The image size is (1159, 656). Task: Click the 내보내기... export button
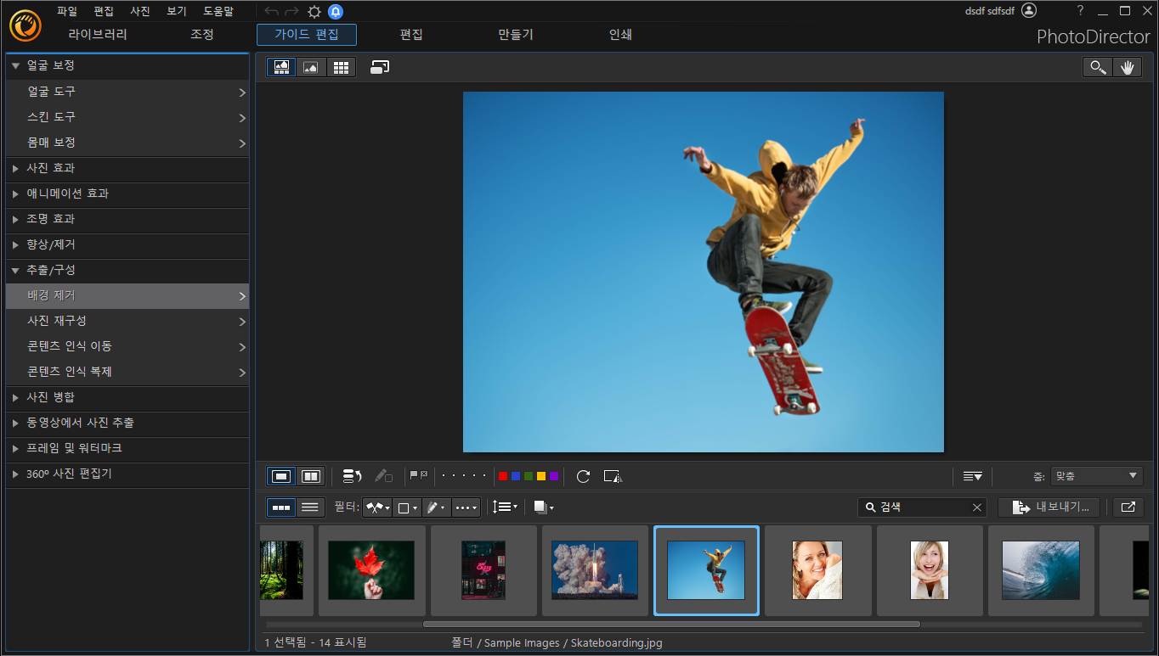(x=1049, y=507)
